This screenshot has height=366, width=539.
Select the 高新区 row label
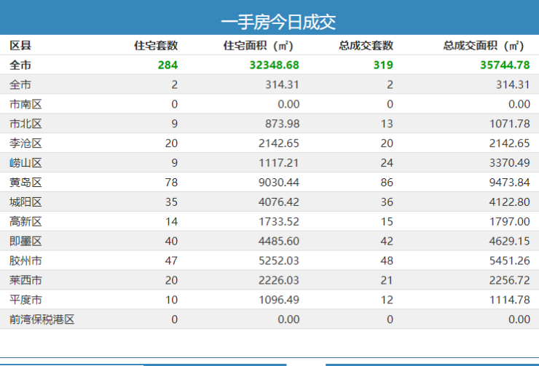click(25, 221)
